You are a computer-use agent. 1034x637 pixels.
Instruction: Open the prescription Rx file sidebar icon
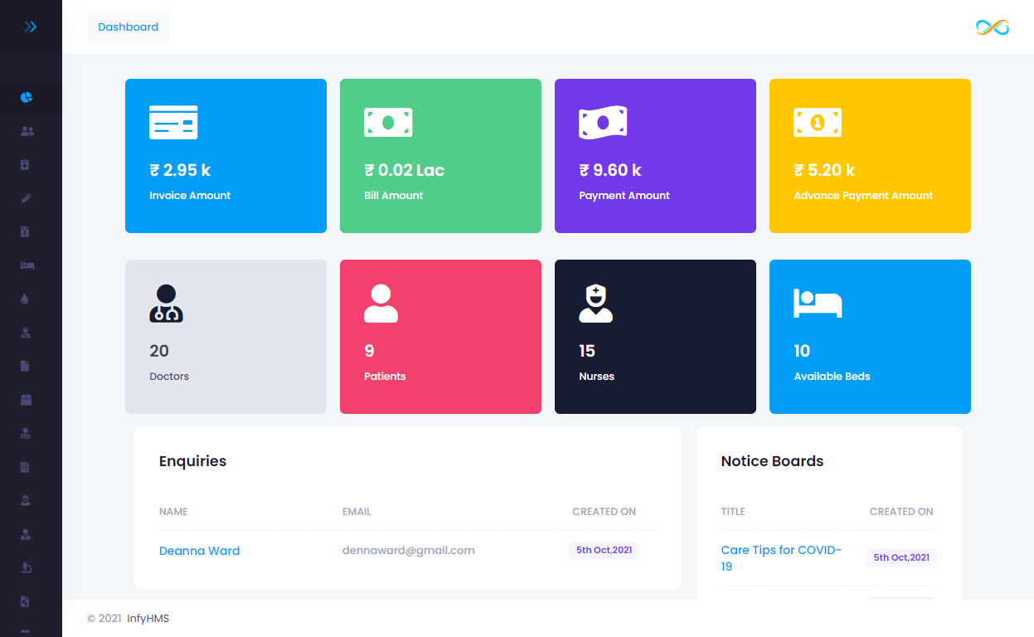26,601
